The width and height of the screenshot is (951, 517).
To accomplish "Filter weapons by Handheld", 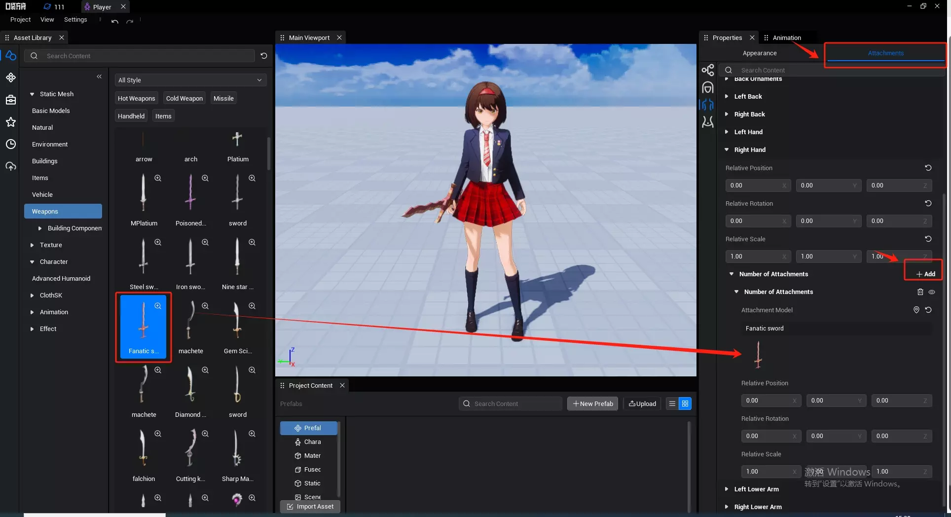I will [131, 116].
